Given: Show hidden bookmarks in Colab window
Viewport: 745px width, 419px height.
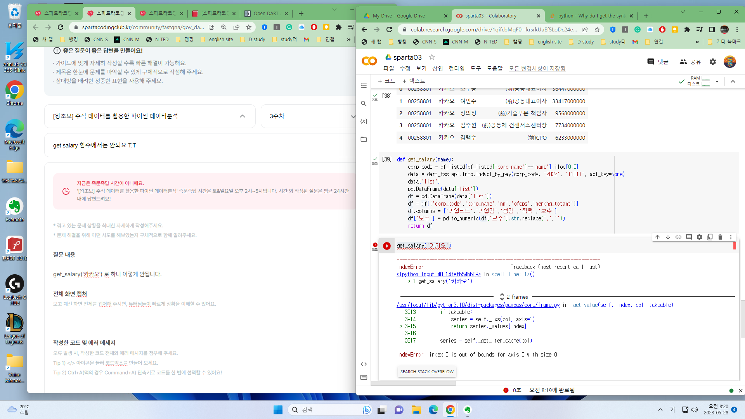Looking at the screenshot, I should pyautogui.click(x=697, y=42).
